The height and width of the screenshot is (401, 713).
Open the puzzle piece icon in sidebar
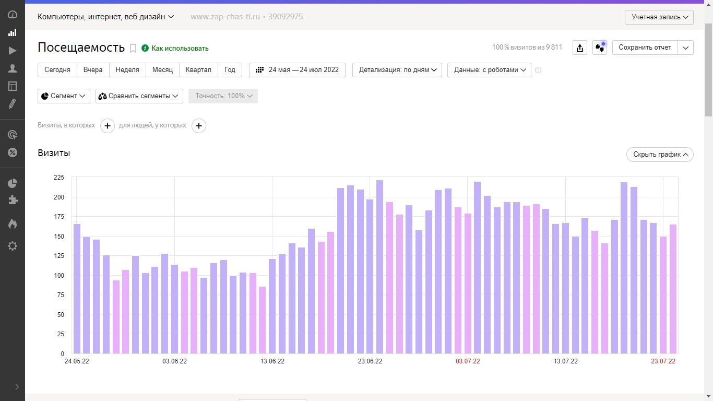coord(13,200)
